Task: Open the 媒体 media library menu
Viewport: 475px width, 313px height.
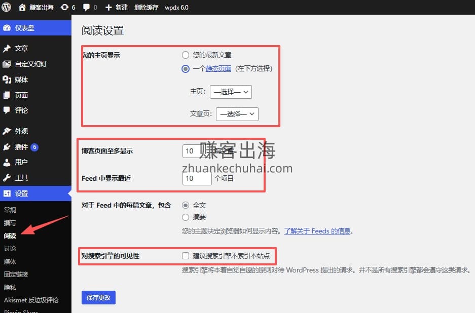Action: [21, 80]
